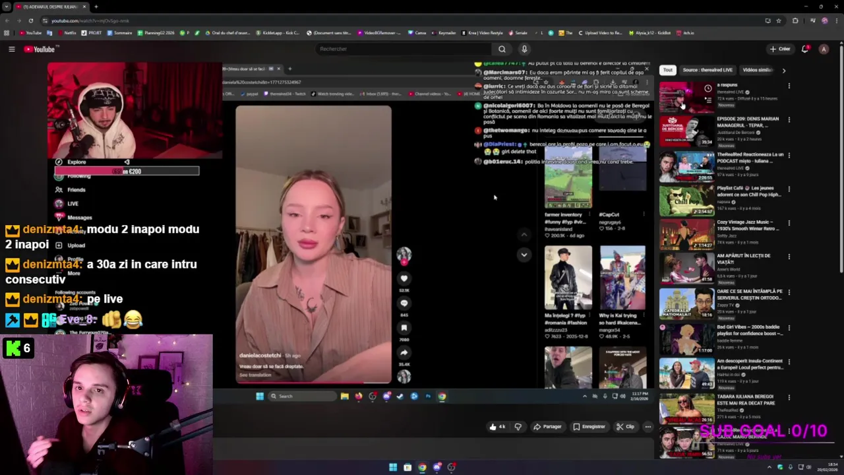Screen dimensions: 844x475
Task: Open options for Cozy Vintage Jazz video
Action: (x=789, y=223)
